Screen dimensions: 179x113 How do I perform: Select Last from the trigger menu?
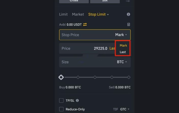(123, 52)
